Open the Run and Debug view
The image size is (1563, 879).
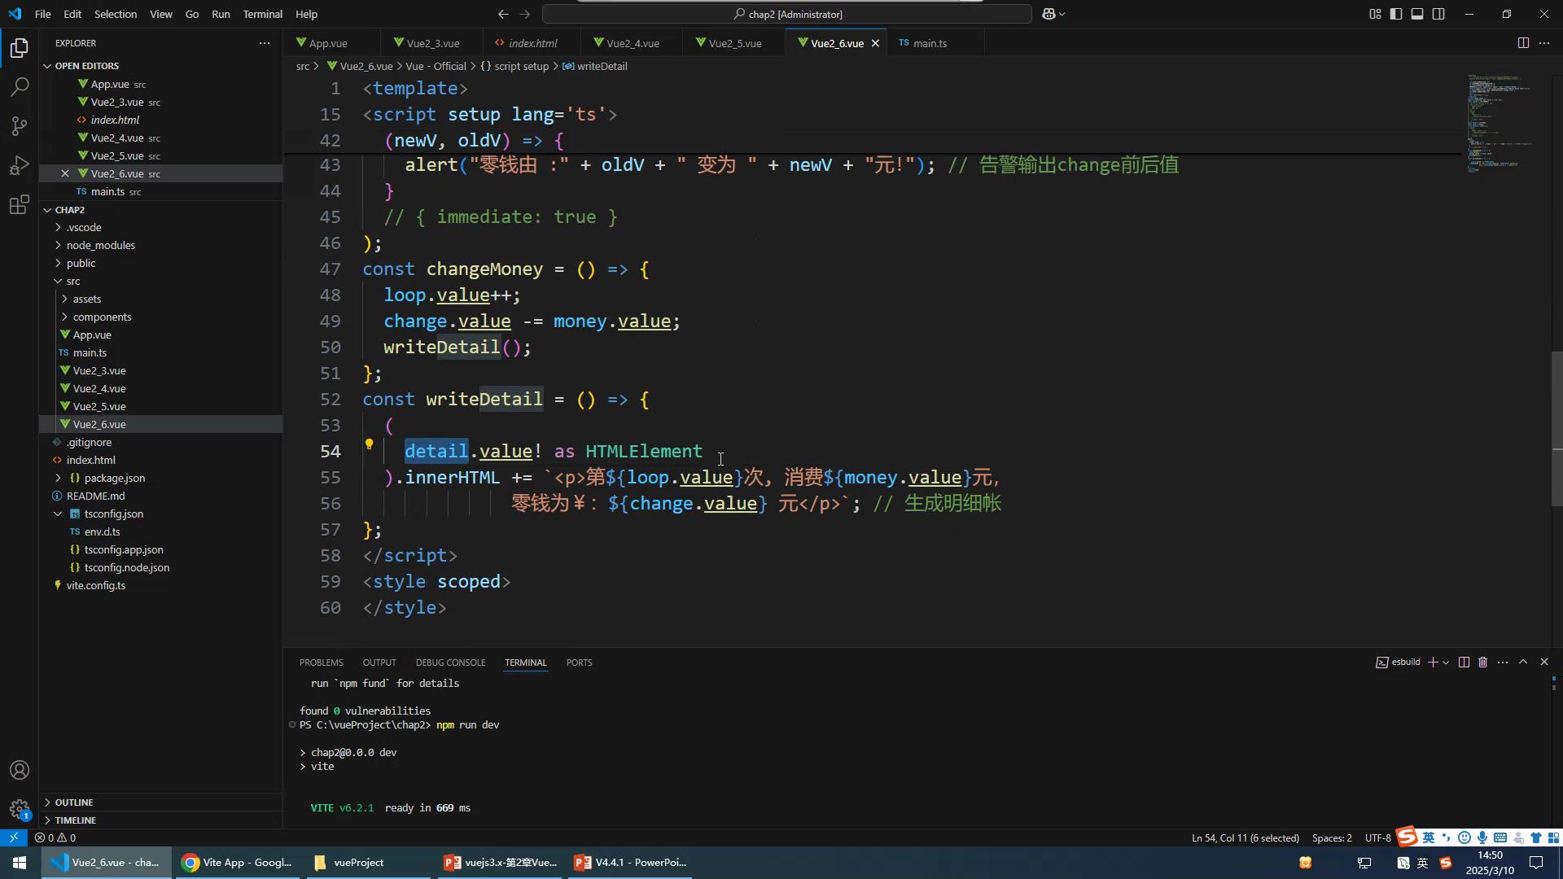pyautogui.click(x=20, y=165)
